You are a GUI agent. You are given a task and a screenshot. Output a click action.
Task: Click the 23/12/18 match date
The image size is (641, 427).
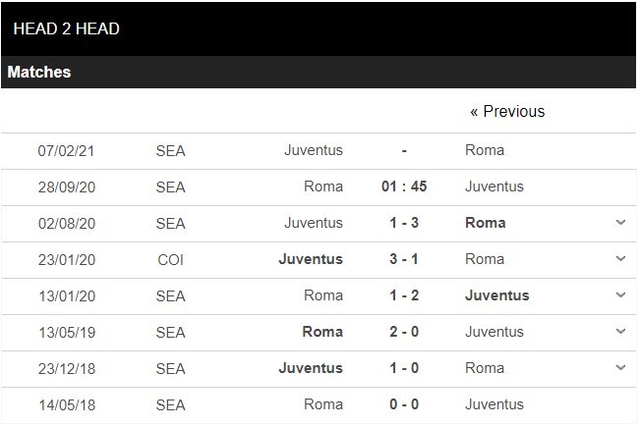[66, 368]
